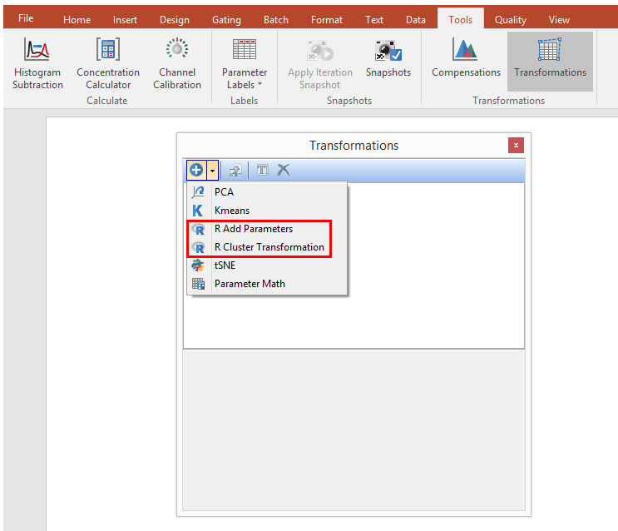The image size is (618, 531).
Task: Expand the Parameter Labels dropdown
Action: tap(245, 78)
